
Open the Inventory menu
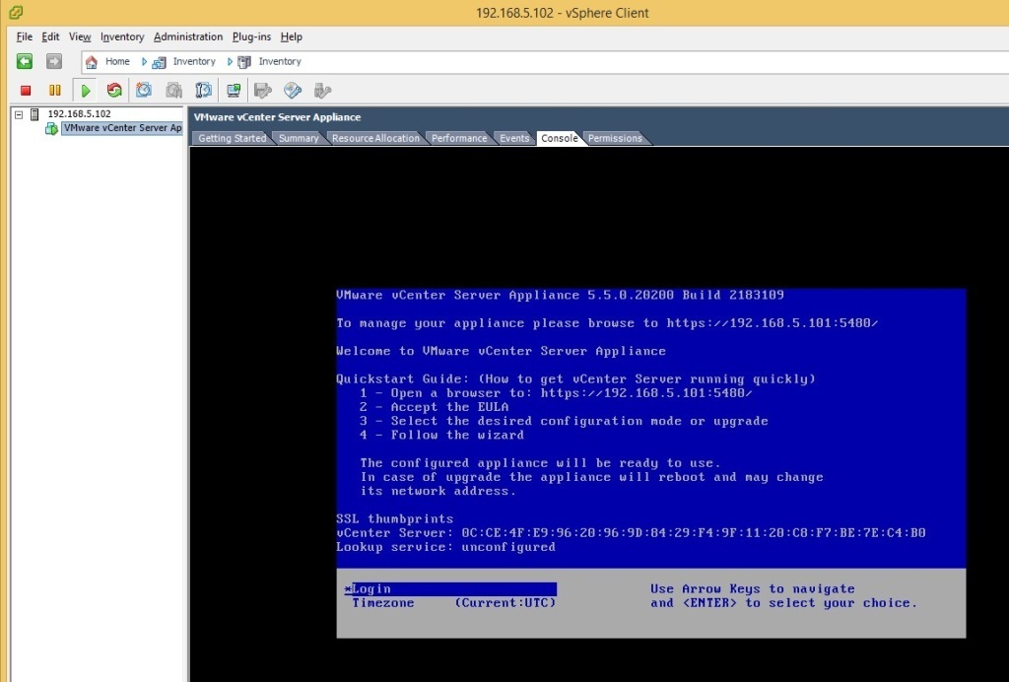click(122, 36)
